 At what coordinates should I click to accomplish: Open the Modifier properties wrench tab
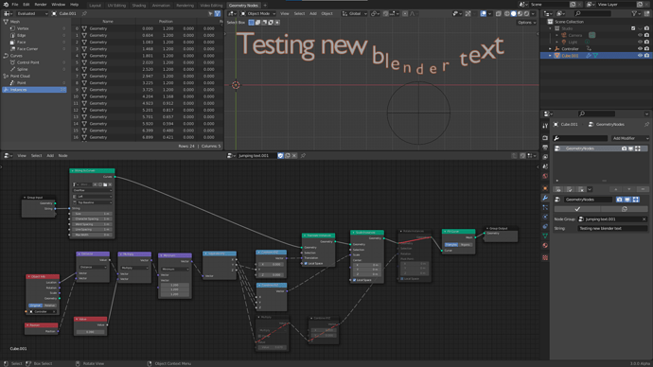pos(545,198)
